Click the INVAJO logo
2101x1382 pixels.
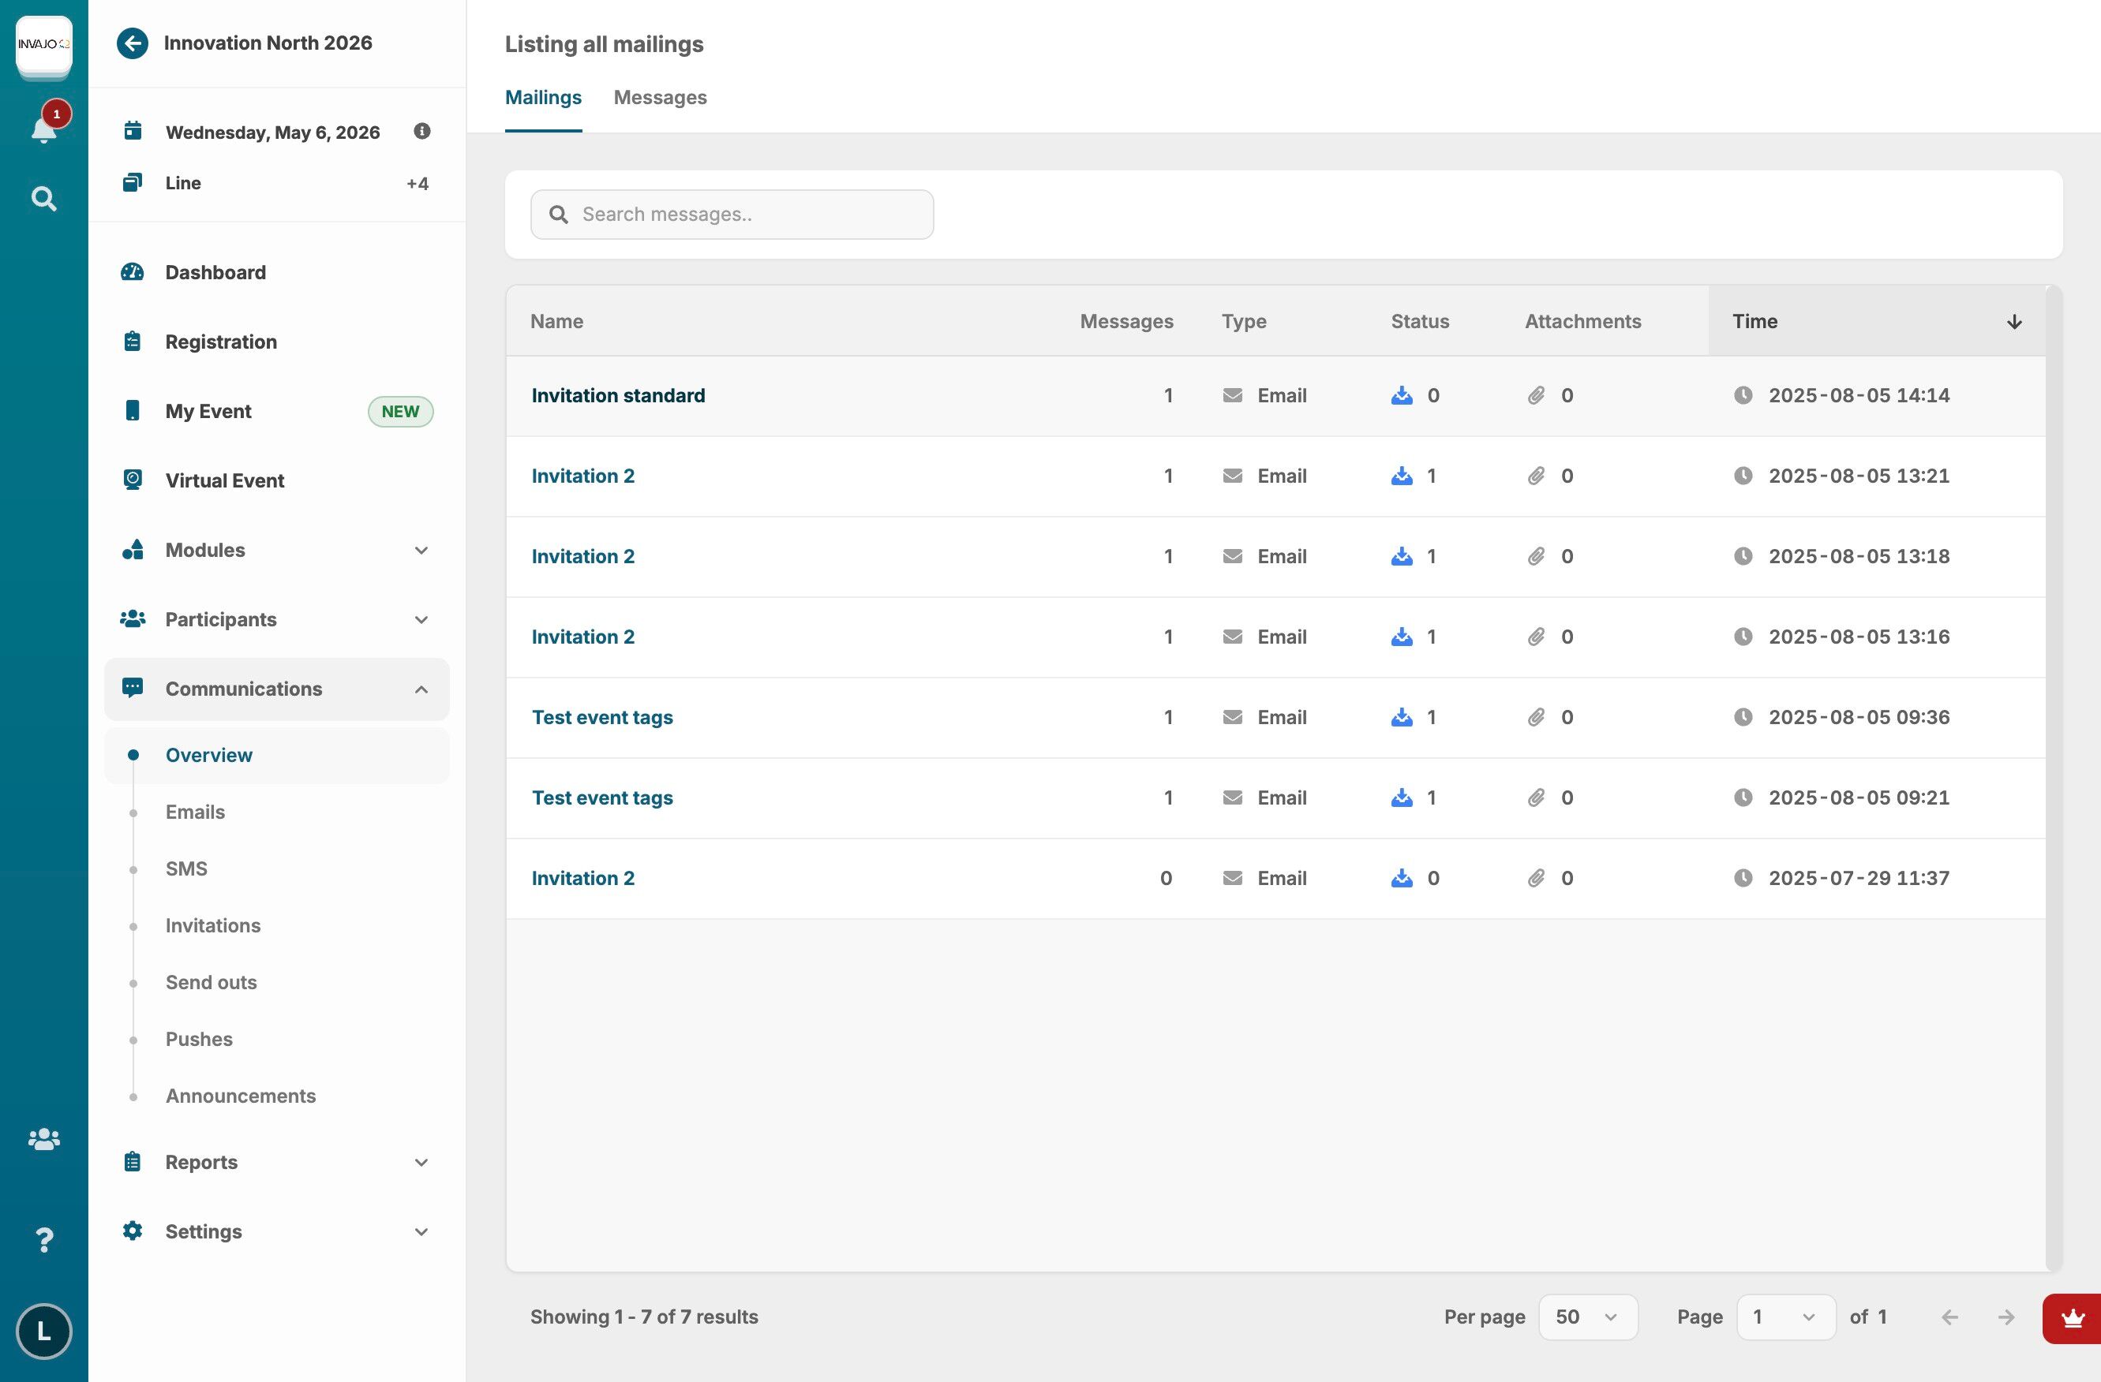(x=43, y=44)
